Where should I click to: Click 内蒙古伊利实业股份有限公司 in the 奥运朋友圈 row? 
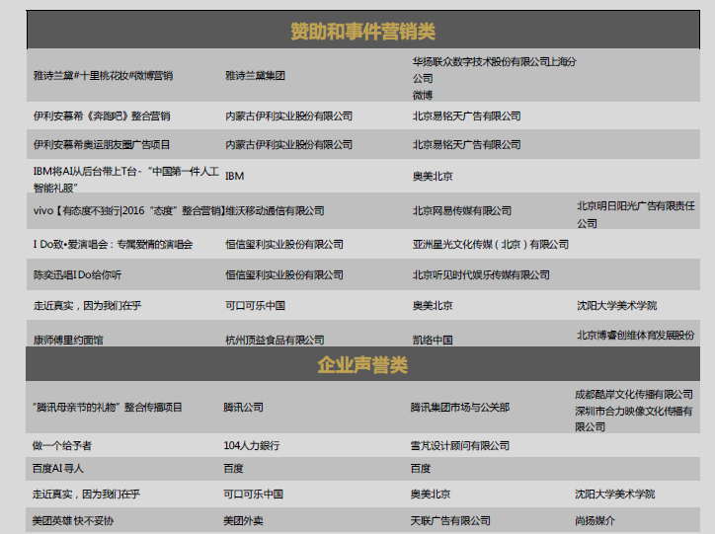coord(288,145)
